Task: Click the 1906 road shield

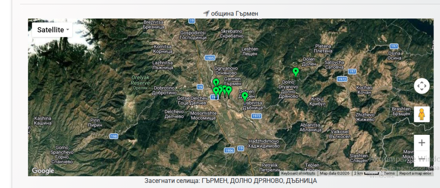Action: pyautogui.click(x=229, y=151)
